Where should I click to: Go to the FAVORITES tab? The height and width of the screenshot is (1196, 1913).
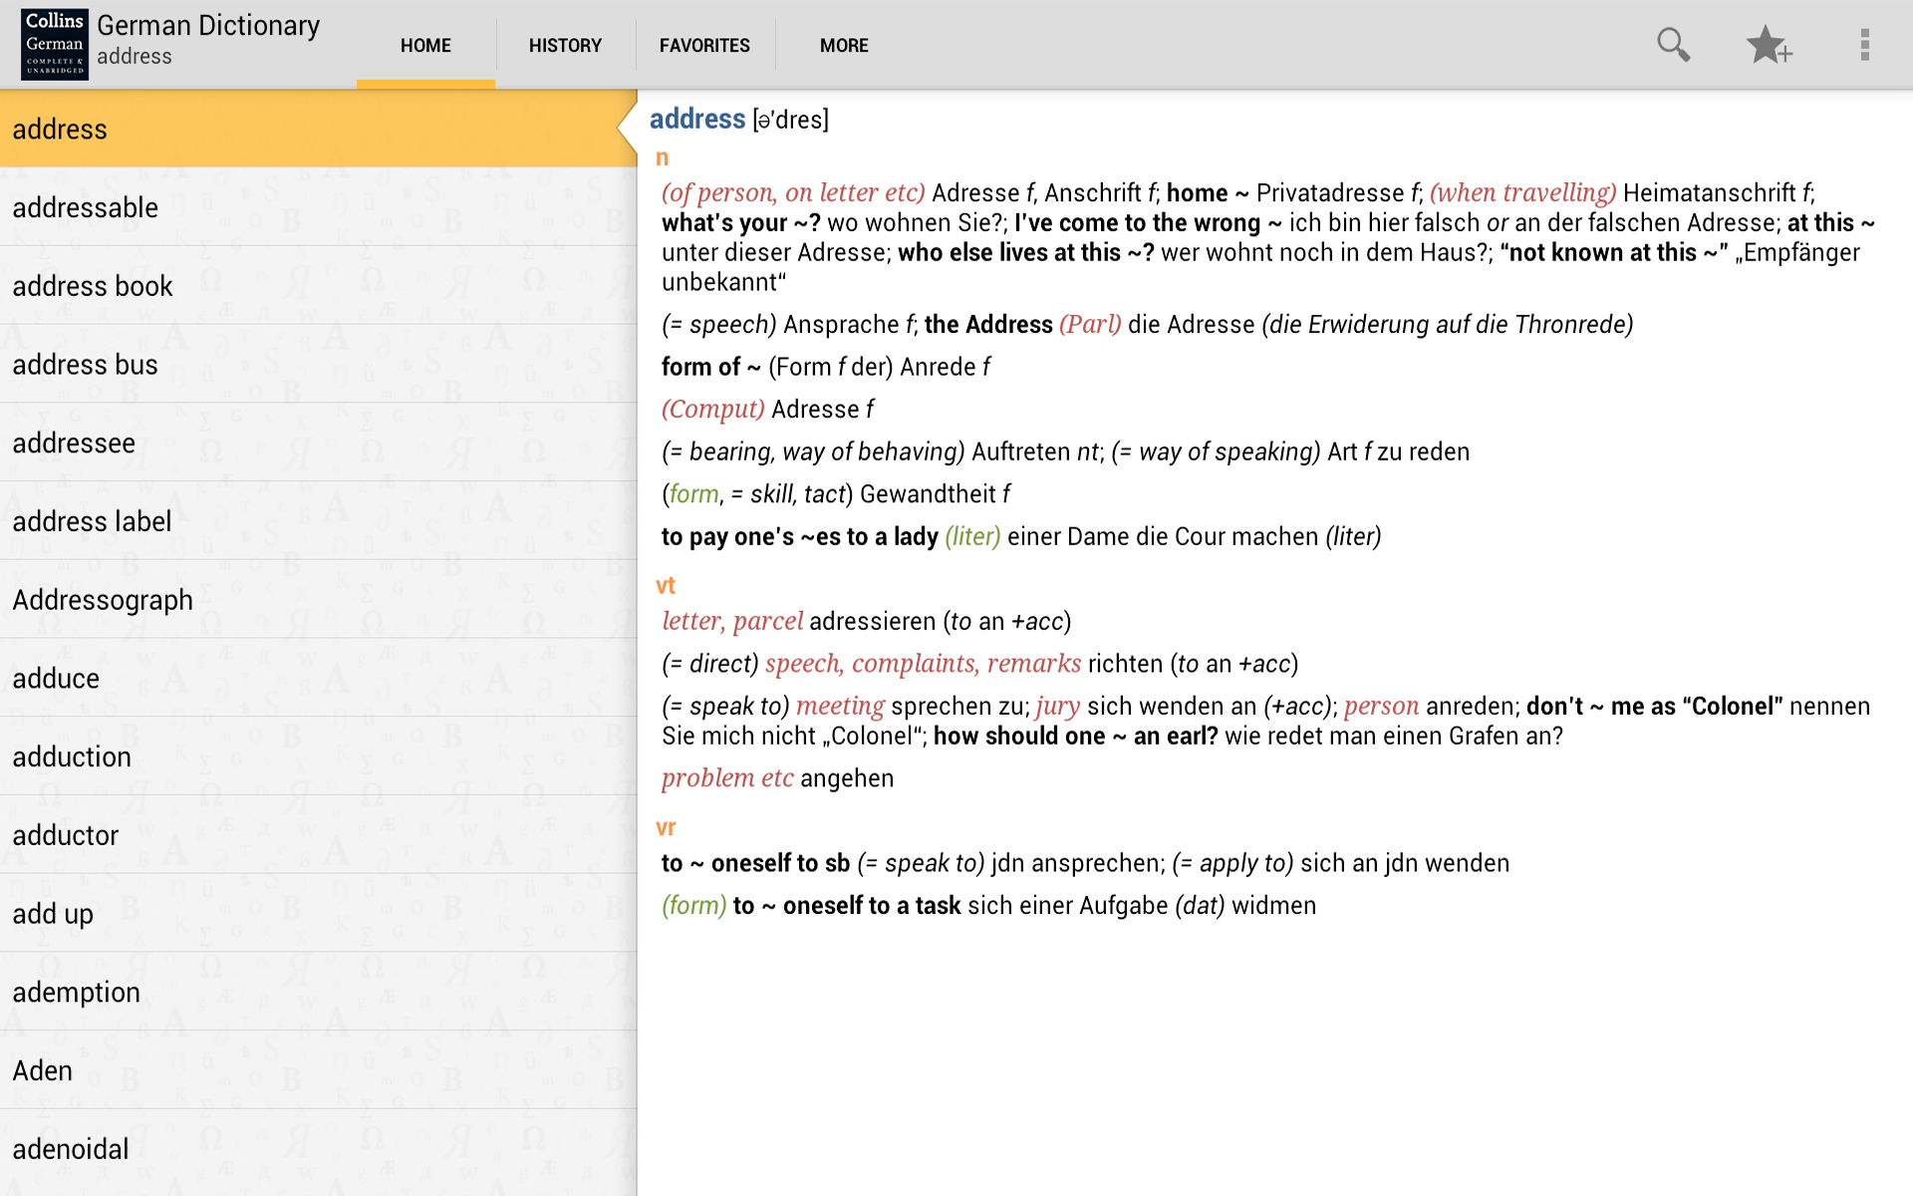pyautogui.click(x=704, y=45)
